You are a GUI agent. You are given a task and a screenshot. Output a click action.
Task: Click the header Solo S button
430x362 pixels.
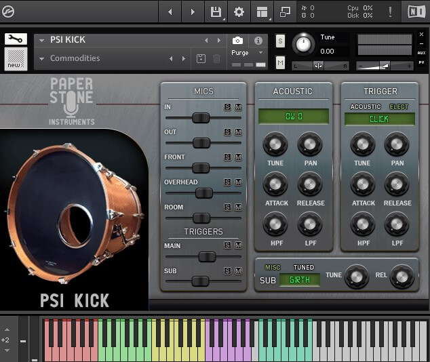point(280,41)
